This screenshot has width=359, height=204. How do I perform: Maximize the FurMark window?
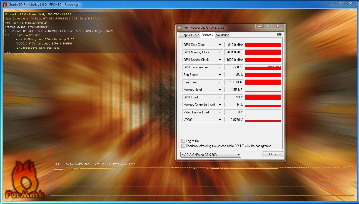pyautogui.click(x=340, y=4)
